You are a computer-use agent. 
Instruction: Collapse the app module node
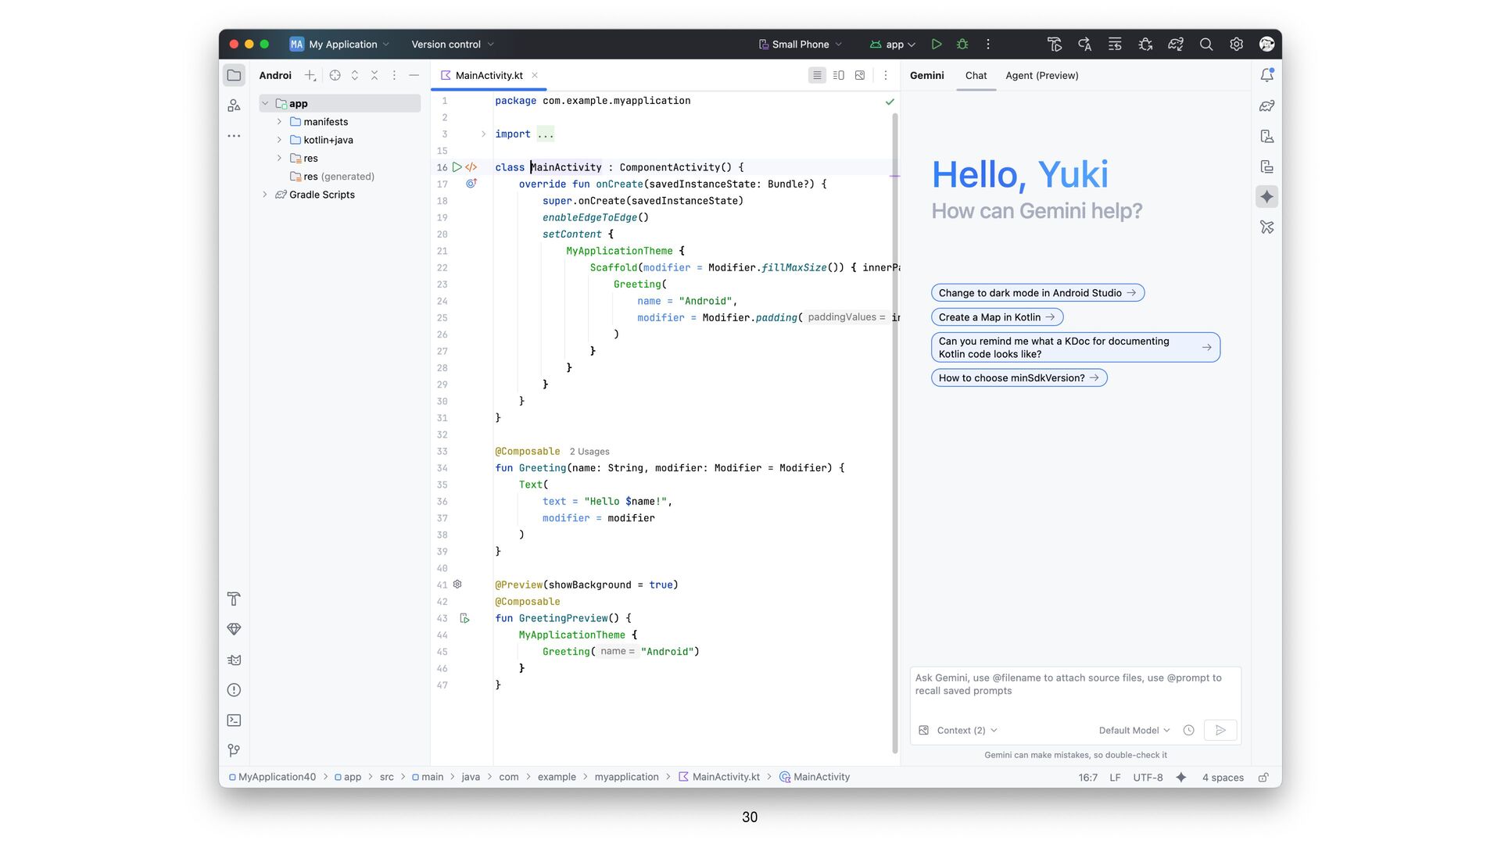(x=265, y=103)
